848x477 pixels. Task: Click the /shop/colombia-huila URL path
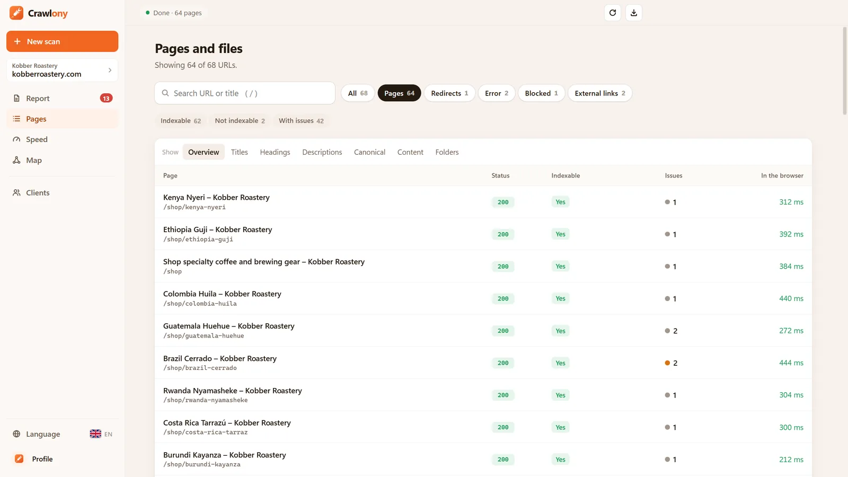(x=200, y=304)
